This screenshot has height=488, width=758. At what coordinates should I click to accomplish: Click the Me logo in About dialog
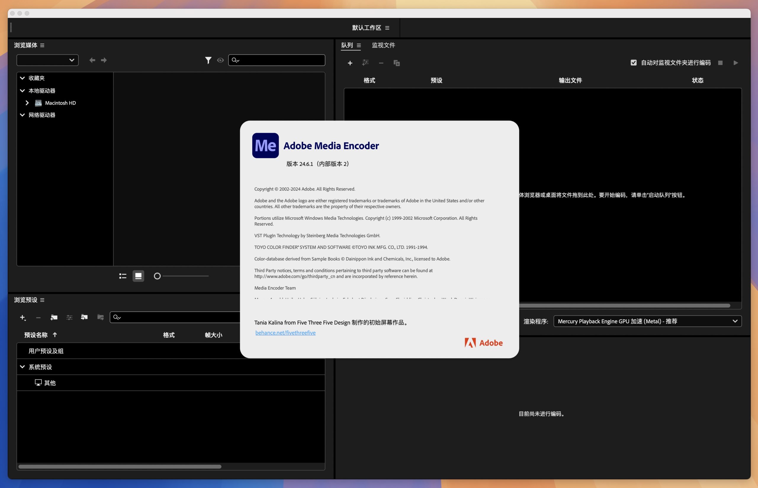266,146
